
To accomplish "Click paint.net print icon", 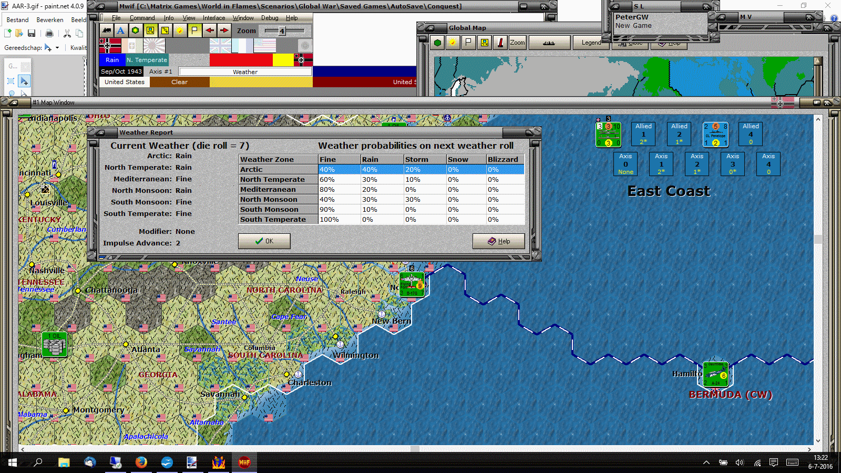I will [49, 34].
